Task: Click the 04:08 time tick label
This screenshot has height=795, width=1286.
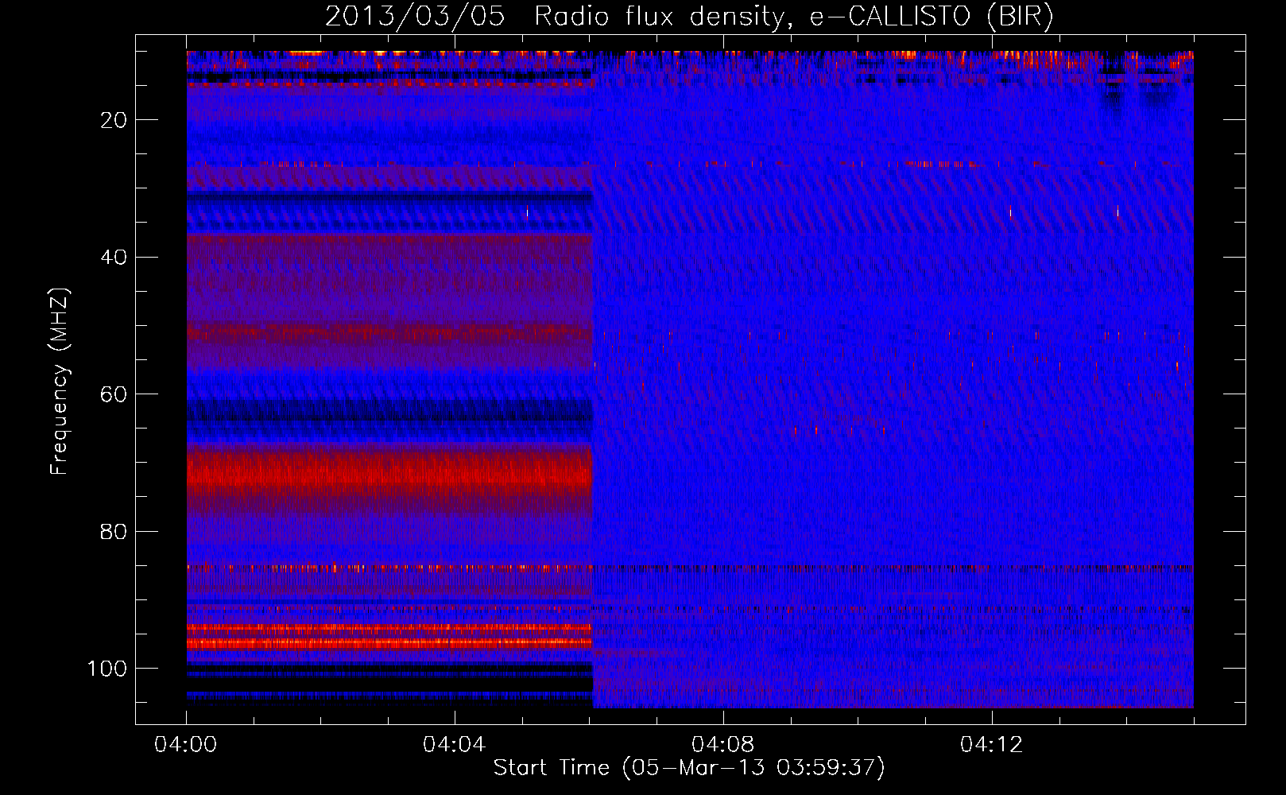Action: pos(722,745)
